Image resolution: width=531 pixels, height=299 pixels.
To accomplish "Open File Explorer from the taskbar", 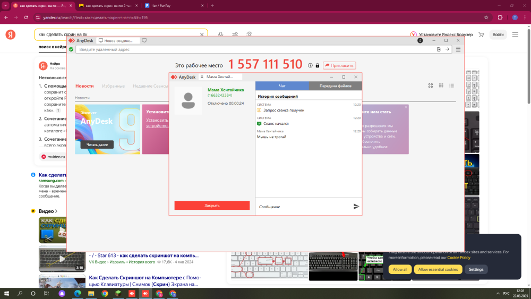I will tap(91, 293).
